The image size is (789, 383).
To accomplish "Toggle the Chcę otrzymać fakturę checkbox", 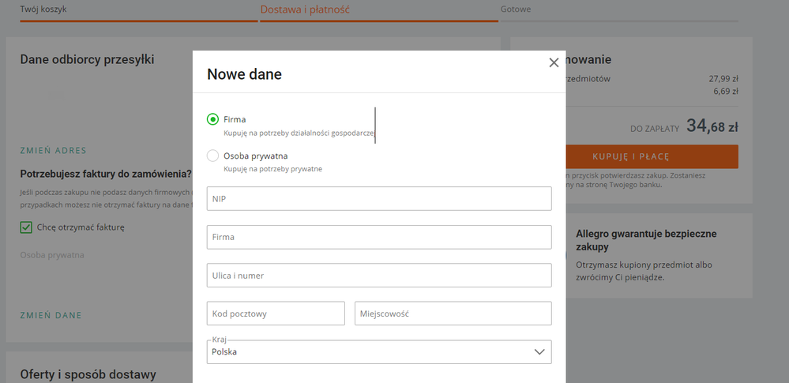I will pos(26,227).
